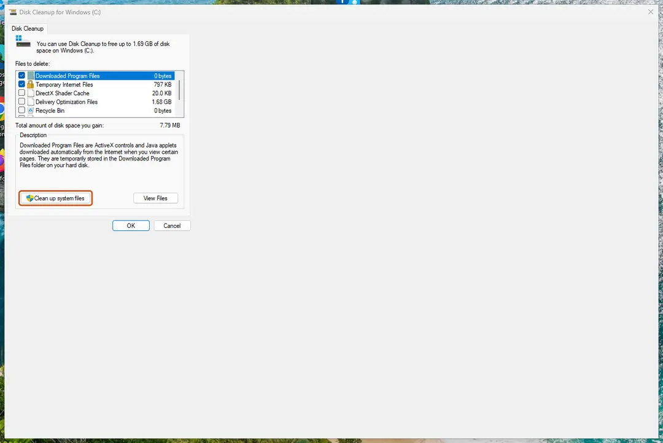Image resolution: width=663 pixels, height=443 pixels.
Task: Uncheck Downloaded Program Files checkbox
Action: pos(21,76)
